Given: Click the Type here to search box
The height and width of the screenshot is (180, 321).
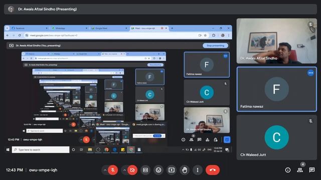Looking at the screenshot, I should (41, 150).
